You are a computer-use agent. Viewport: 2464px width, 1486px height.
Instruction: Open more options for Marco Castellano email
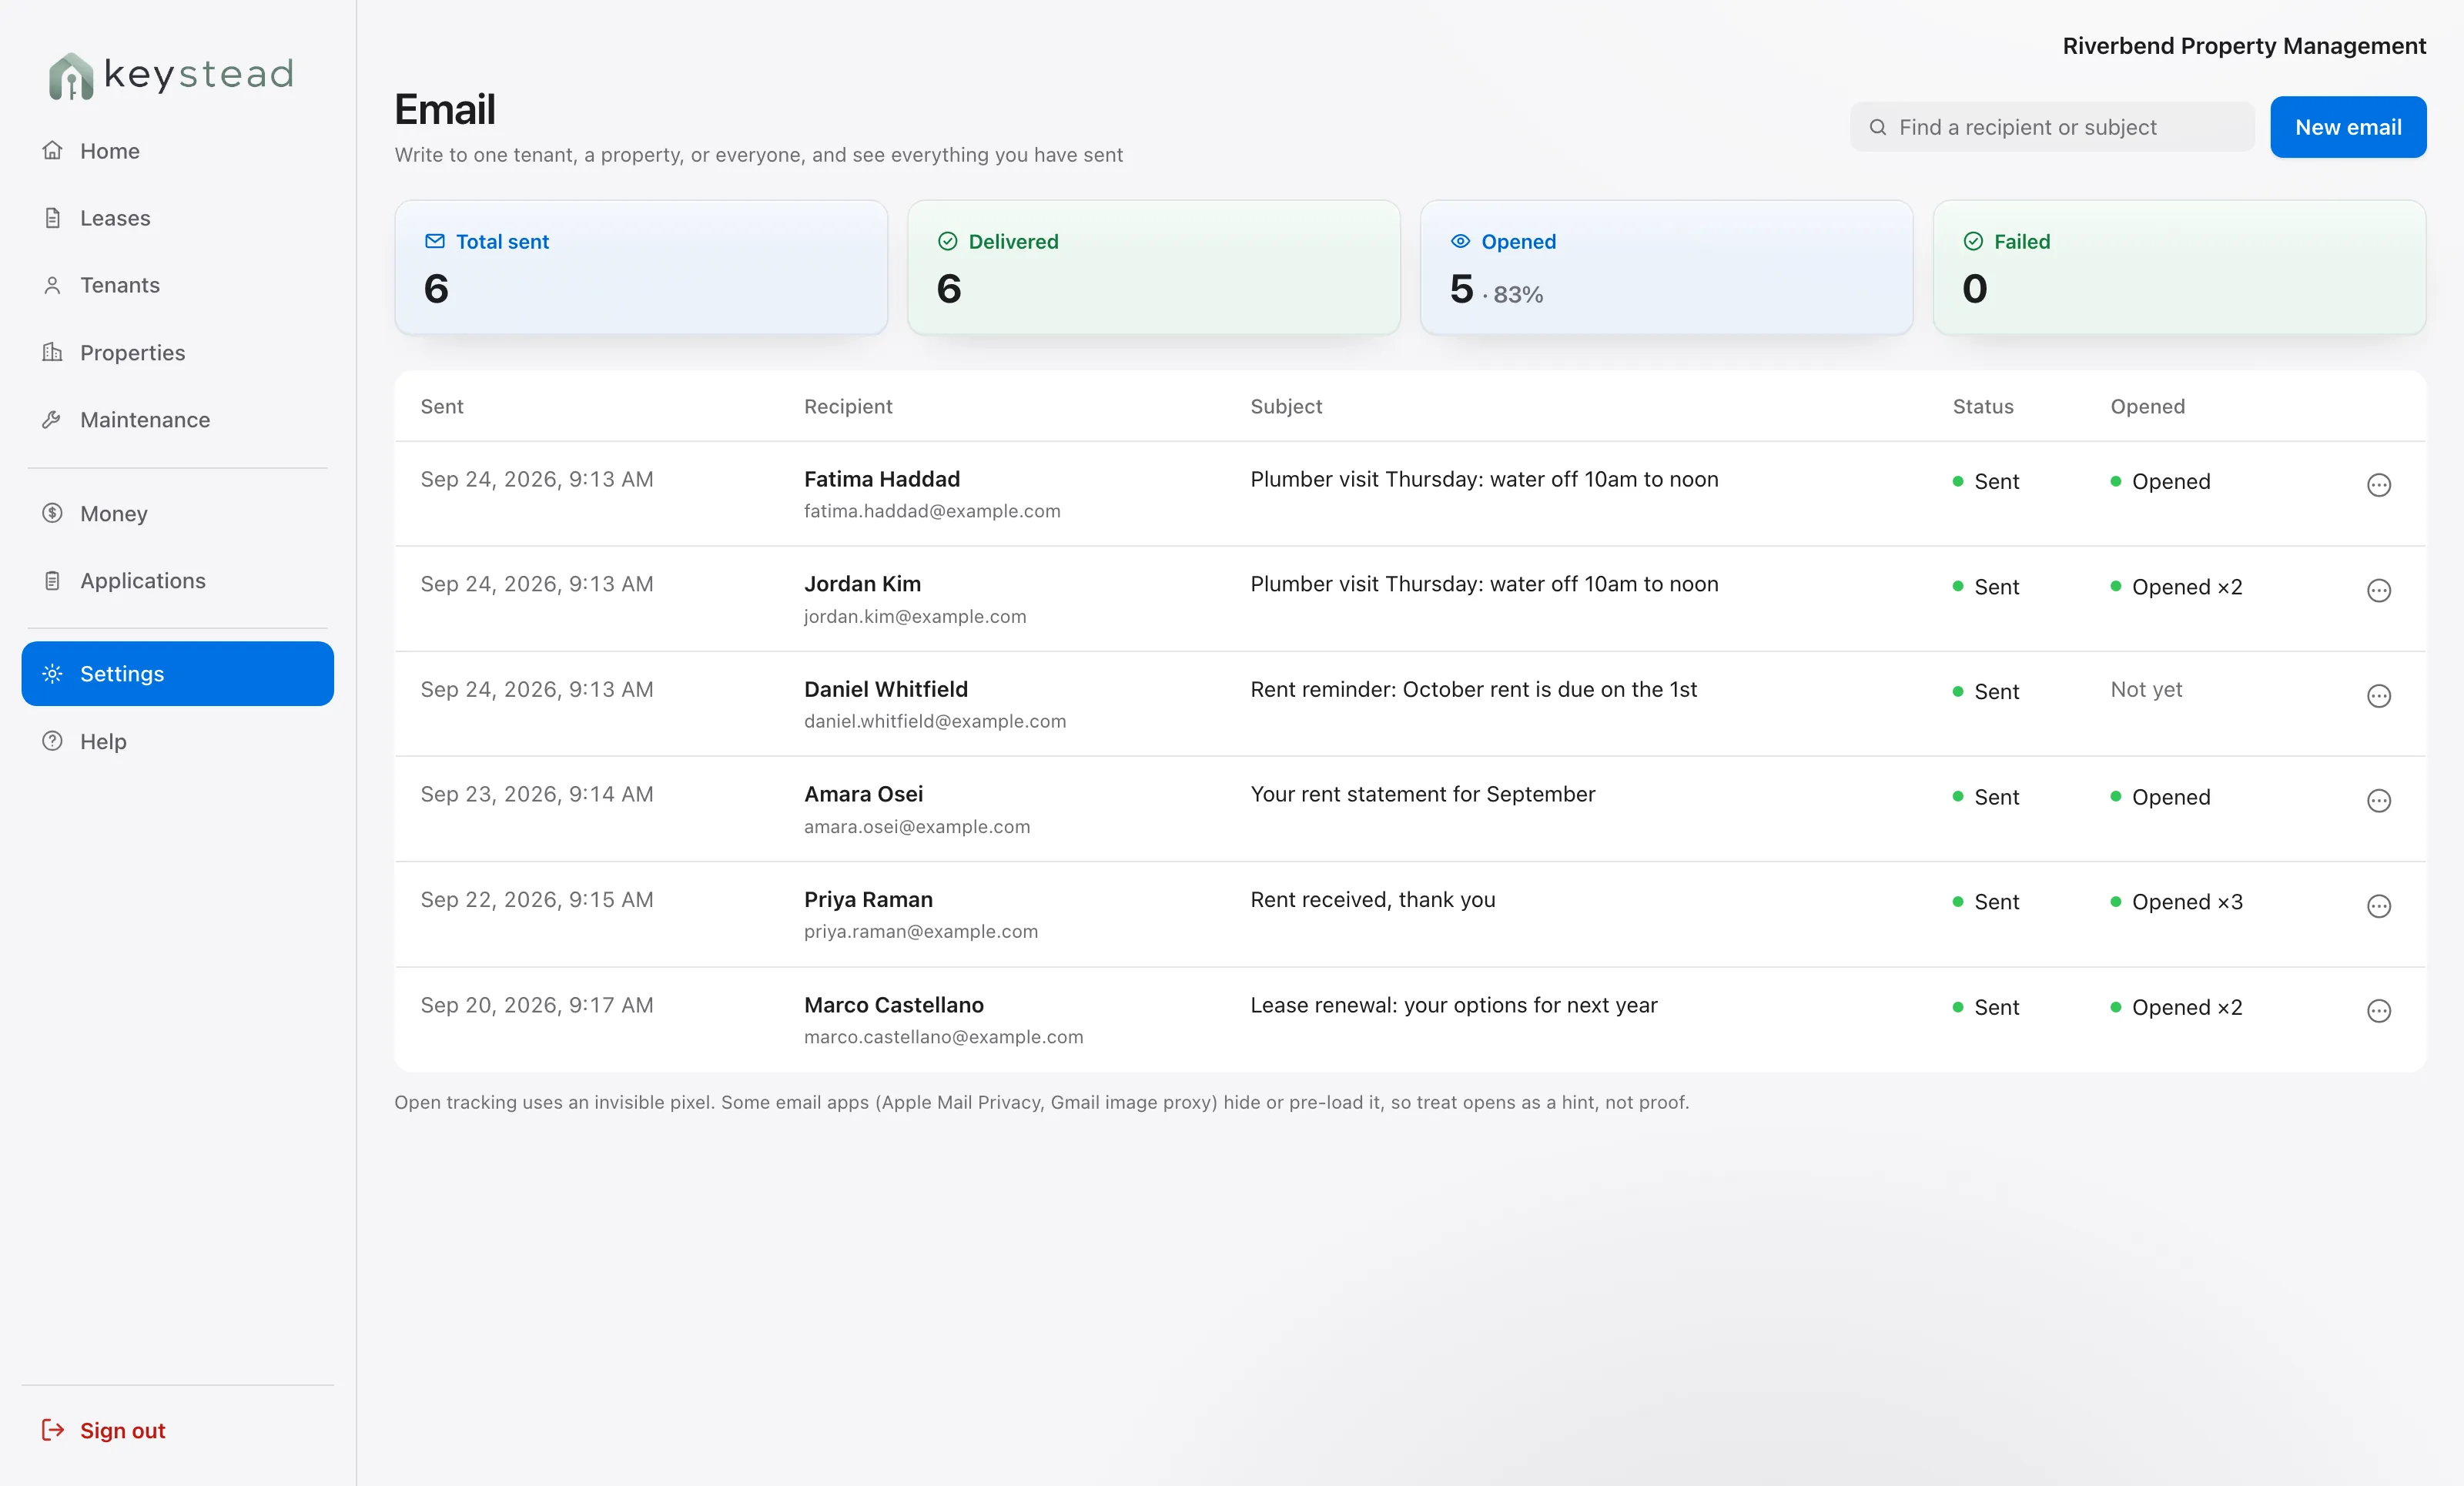click(2379, 1011)
